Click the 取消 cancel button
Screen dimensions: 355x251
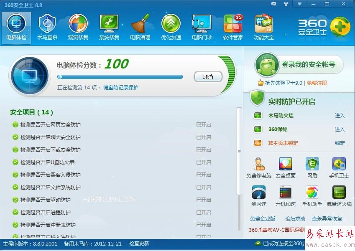208,77
